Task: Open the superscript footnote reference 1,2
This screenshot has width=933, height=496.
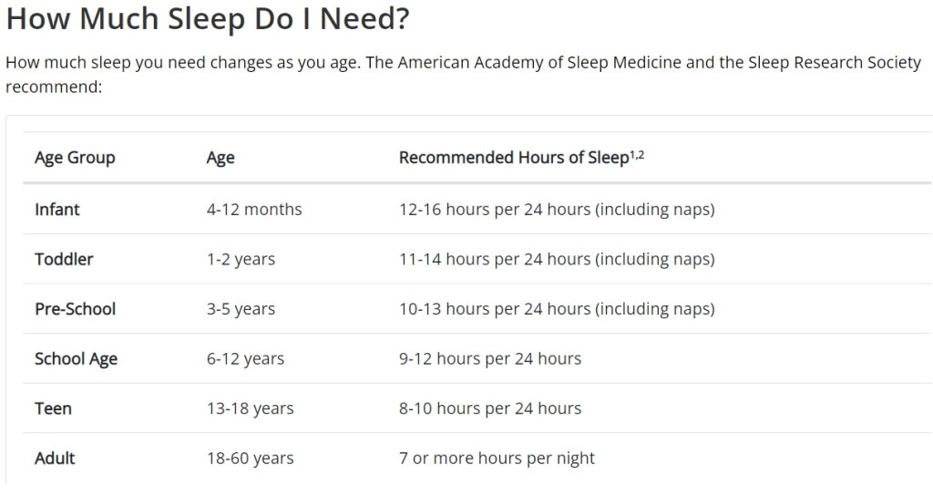Action: [637, 154]
